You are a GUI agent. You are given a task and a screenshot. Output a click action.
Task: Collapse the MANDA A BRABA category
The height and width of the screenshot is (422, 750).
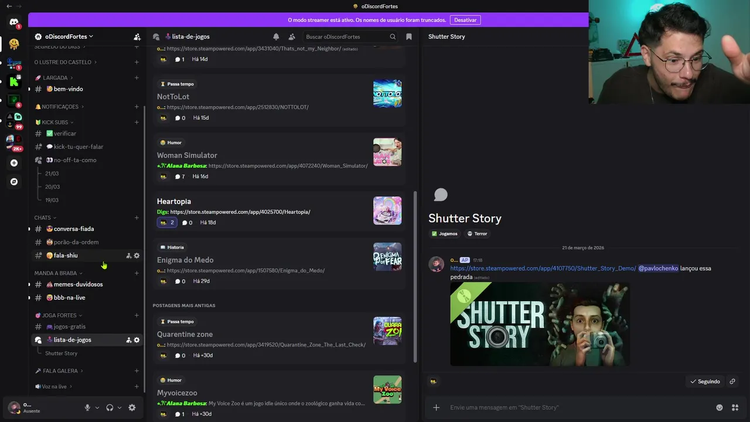coord(58,273)
